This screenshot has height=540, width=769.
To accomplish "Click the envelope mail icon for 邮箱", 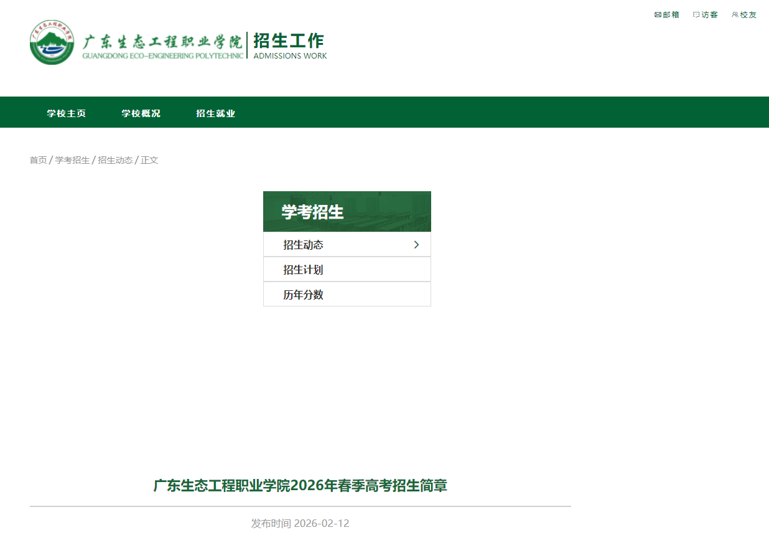I will pos(658,14).
